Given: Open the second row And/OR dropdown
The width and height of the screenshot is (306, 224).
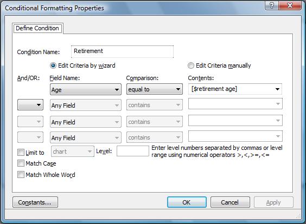Looking at the screenshot, I should [x=30, y=105].
